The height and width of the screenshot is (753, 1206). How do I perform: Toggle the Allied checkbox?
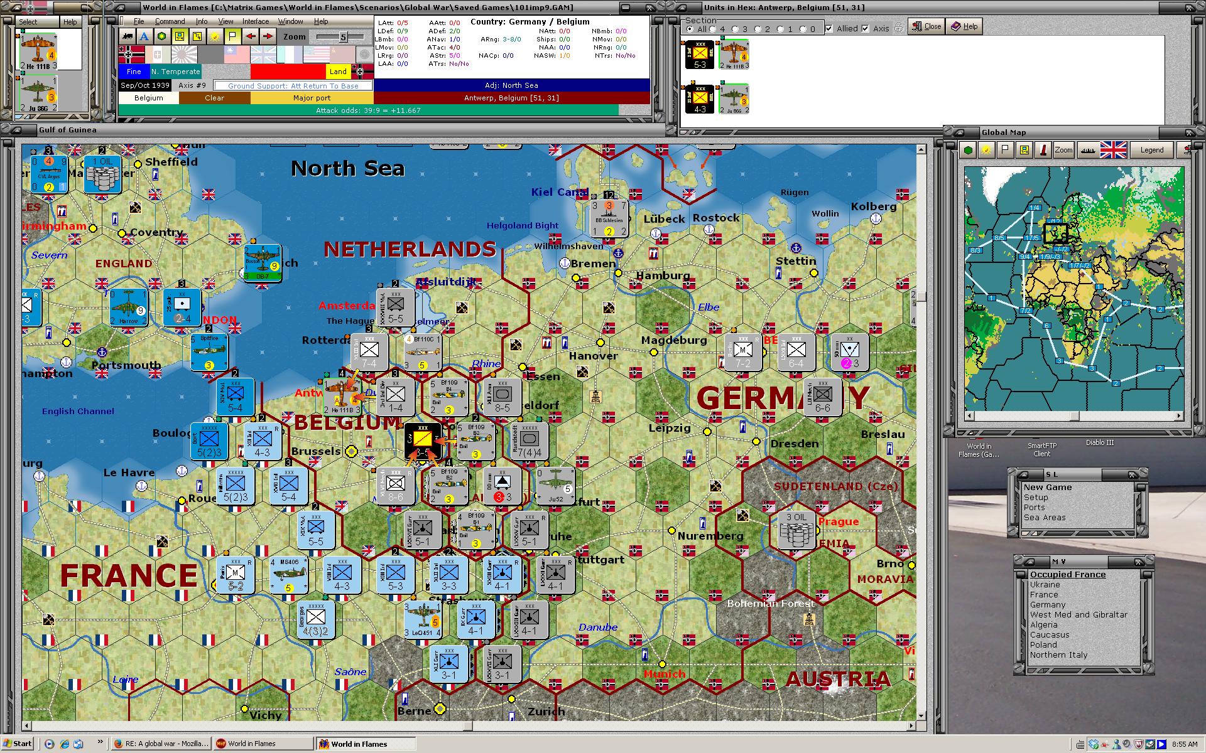click(x=829, y=28)
